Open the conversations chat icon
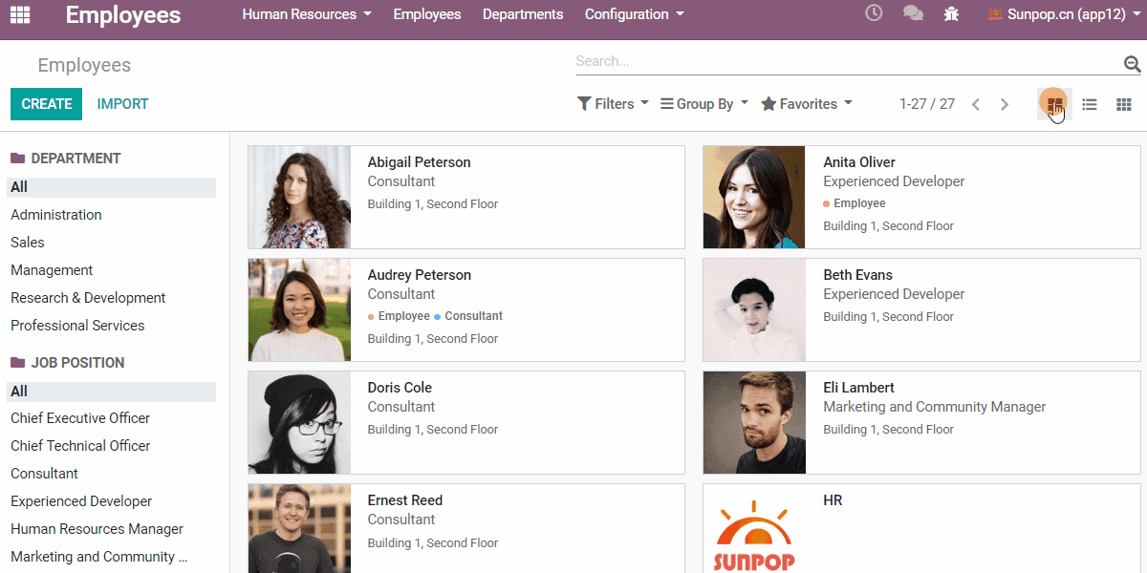 click(x=913, y=13)
